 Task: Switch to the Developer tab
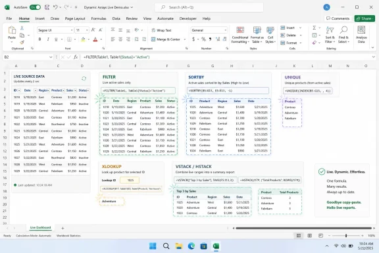(x=188, y=18)
